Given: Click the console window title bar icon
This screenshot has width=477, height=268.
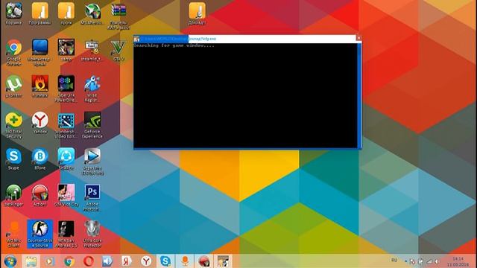Looking at the screenshot, I should [136, 39].
